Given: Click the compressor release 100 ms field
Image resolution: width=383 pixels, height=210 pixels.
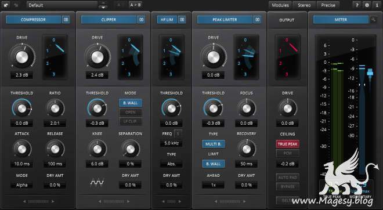Looking at the screenshot, I should 55,164.
